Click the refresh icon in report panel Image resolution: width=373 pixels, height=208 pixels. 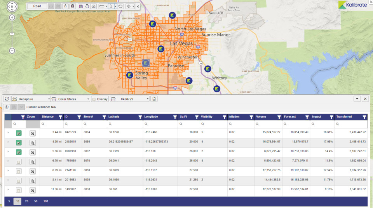(7, 99)
